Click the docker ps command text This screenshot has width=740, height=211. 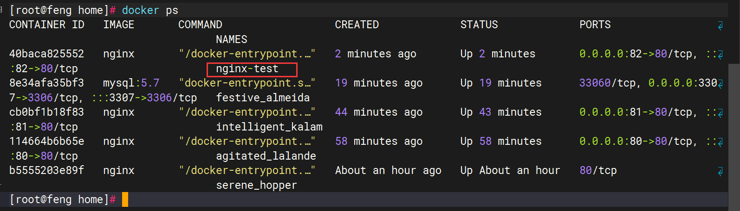tap(150, 10)
